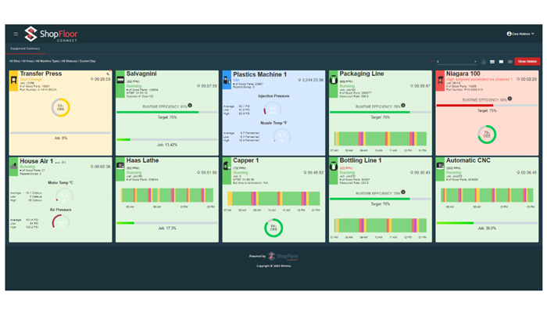Click the Packaging Line bottle icon
Image resolution: width=547 pixels, height=313 pixels.
pos(334,80)
